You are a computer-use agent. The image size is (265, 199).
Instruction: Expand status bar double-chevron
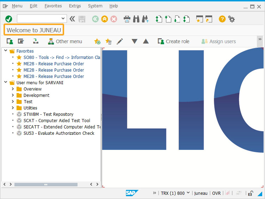pyautogui.click(x=154, y=193)
